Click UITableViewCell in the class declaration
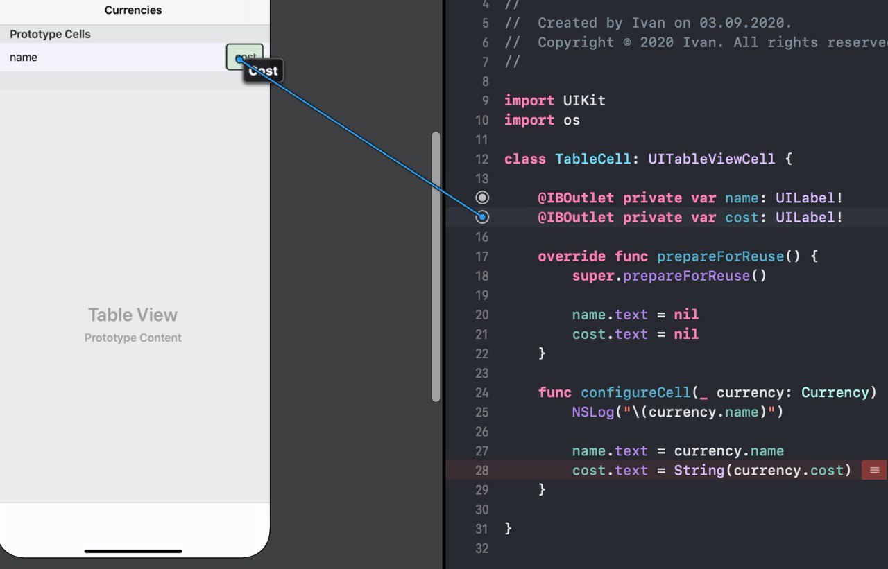 pos(712,159)
